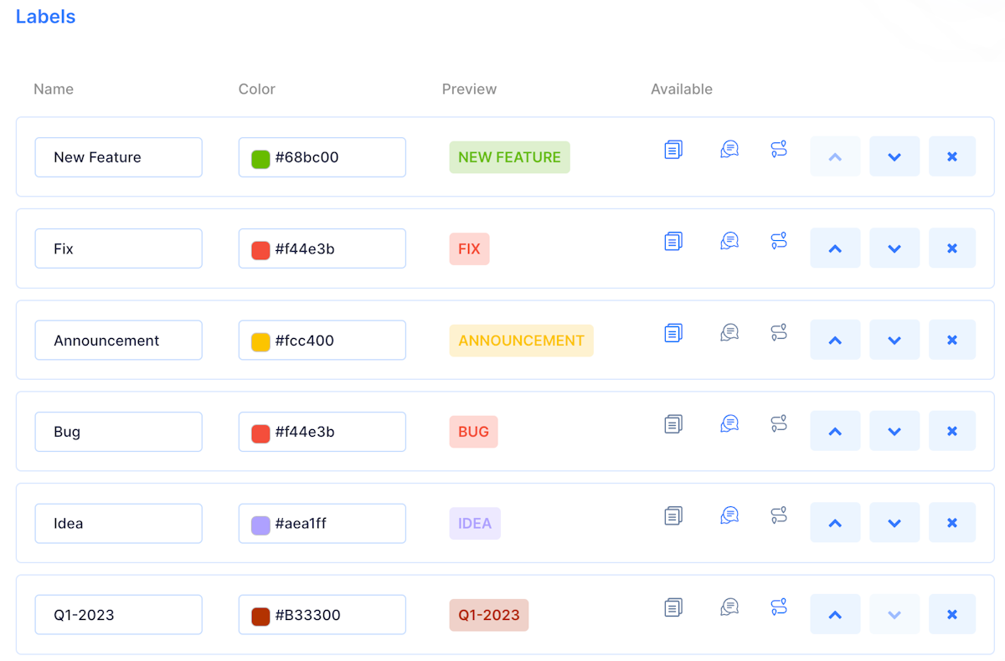Open dark red swatch for #B33300
This screenshot has width=1005, height=661.
tap(260, 615)
